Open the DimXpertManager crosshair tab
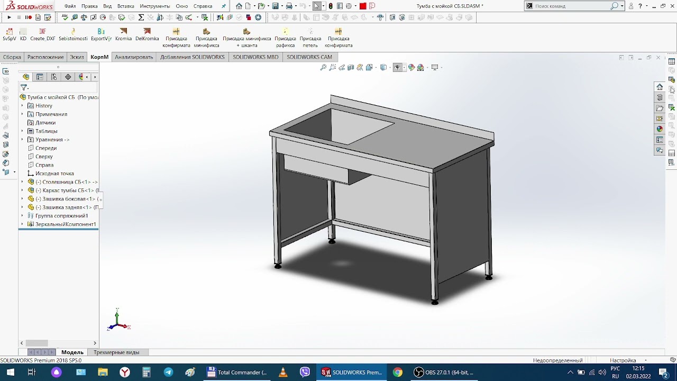Screen dimensions: 677x381 (x=68, y=77)
